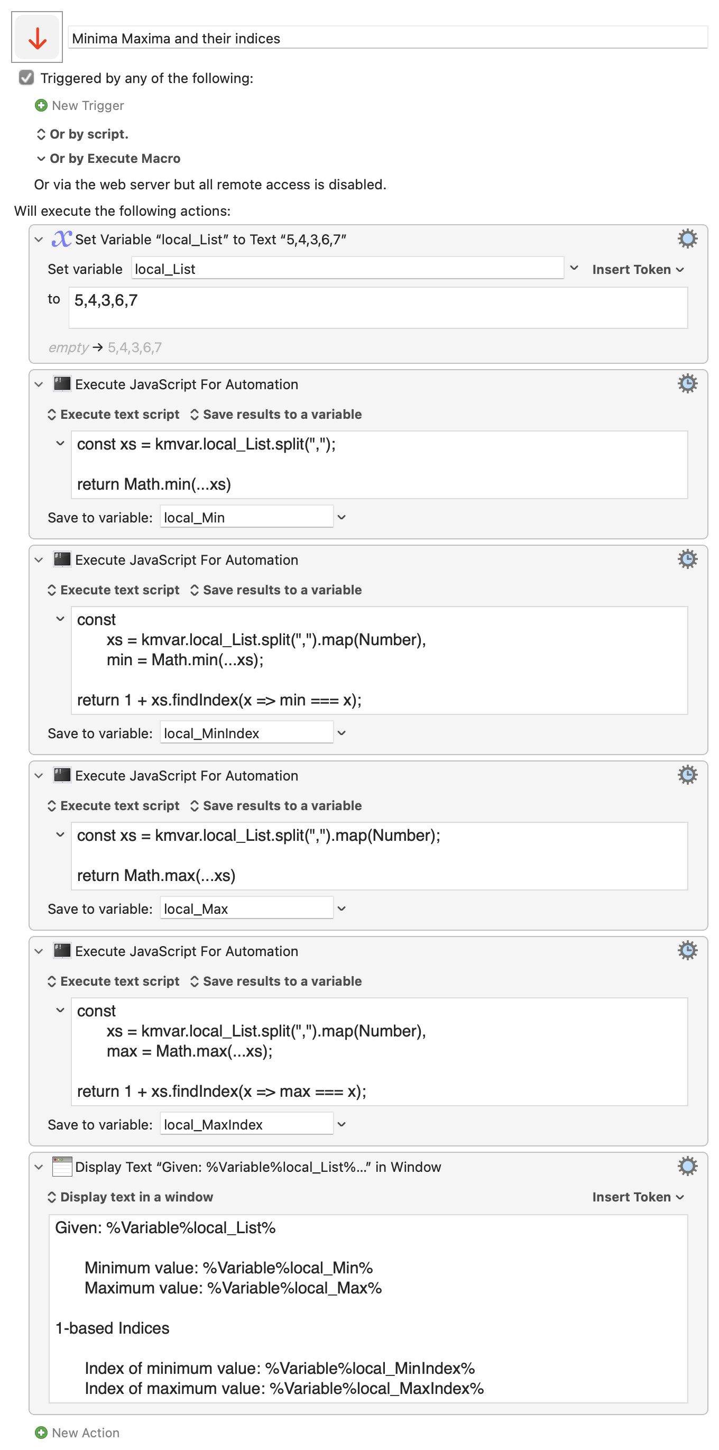The image size is (719, 1450).
Task: Click the green New Trigger plus icon
Action: [x=41, y=105]
